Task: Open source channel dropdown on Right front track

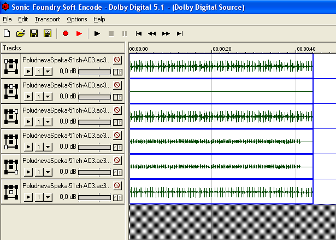Action: 48,121
